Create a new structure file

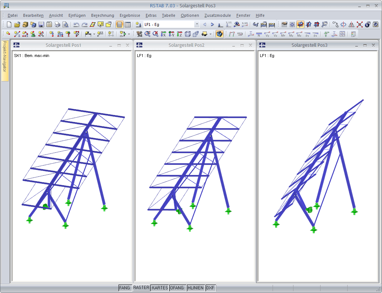coord(9,24)
